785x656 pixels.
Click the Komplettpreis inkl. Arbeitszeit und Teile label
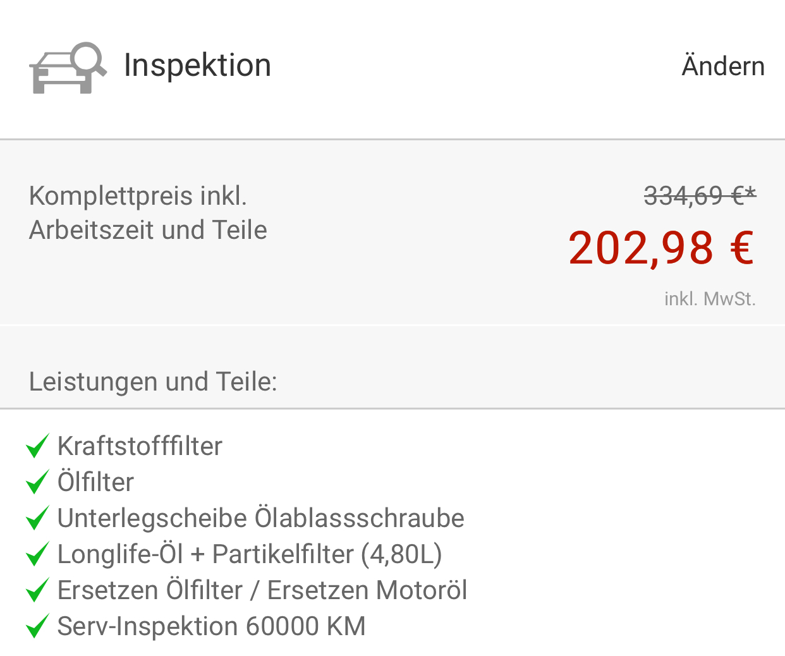(x=148, y=213)
